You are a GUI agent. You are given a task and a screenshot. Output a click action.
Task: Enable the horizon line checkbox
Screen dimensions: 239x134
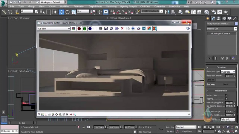point(226,95)
